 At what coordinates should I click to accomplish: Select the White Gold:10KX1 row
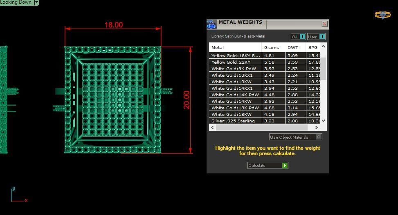coord(265,75)
